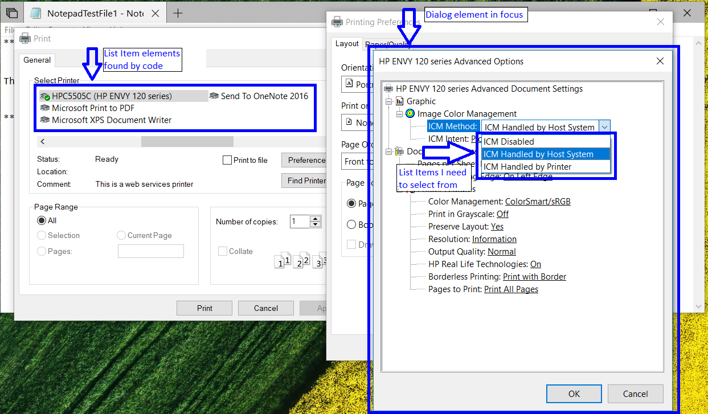Switch to the General tab
708x414 pixels.
pos(36,59)
